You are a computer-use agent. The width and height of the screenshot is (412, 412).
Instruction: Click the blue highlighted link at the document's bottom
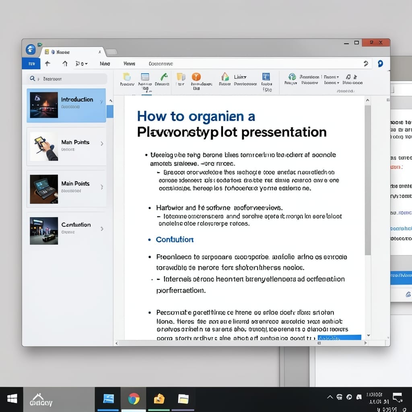(x=339, y=338)
